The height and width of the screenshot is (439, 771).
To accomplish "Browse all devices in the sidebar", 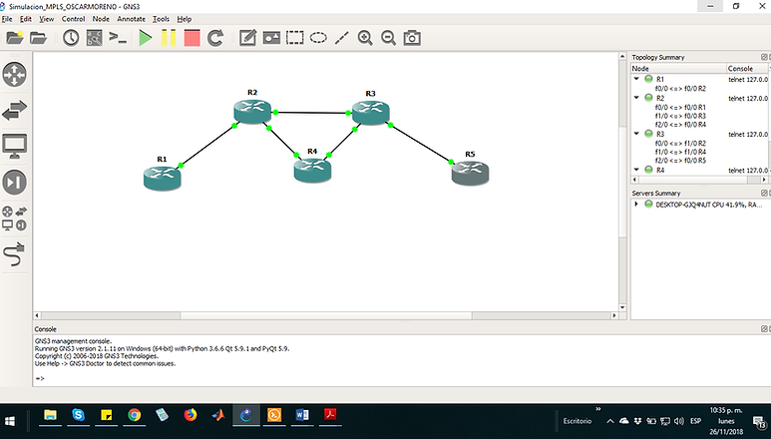I will 15,219.
